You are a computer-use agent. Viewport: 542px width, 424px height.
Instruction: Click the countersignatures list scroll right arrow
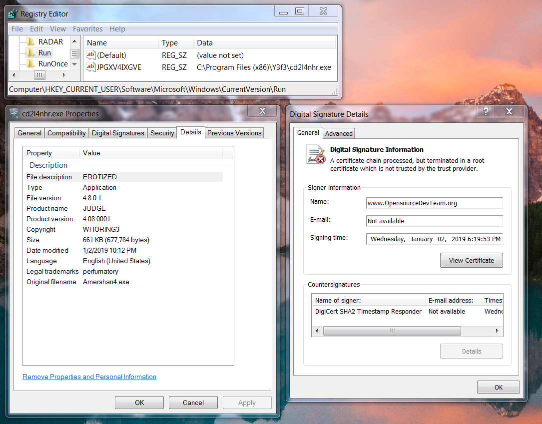(497, 331)
